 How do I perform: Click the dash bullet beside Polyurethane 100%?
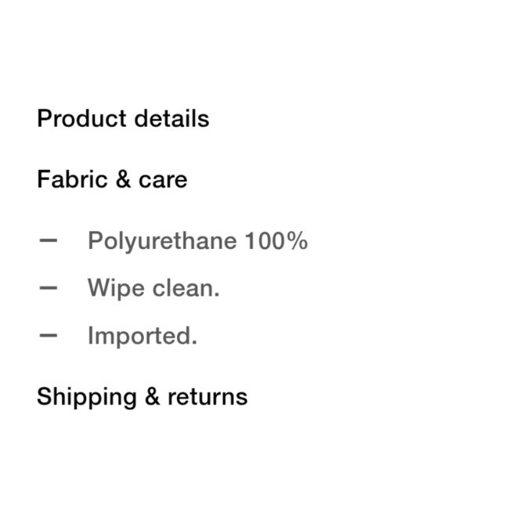[x=48, y=241]
